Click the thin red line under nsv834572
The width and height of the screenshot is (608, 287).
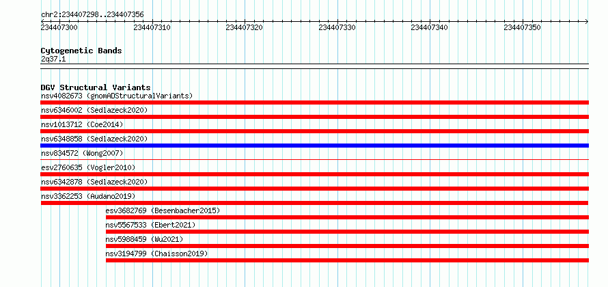[314, 159]
